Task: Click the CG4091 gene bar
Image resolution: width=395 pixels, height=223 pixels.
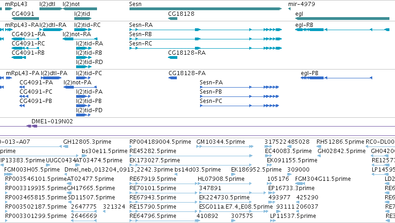Action: tap(25, 19)
